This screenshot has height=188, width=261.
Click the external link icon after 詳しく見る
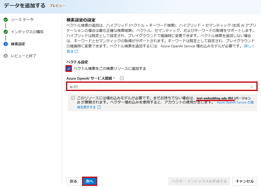coord(76,51)
